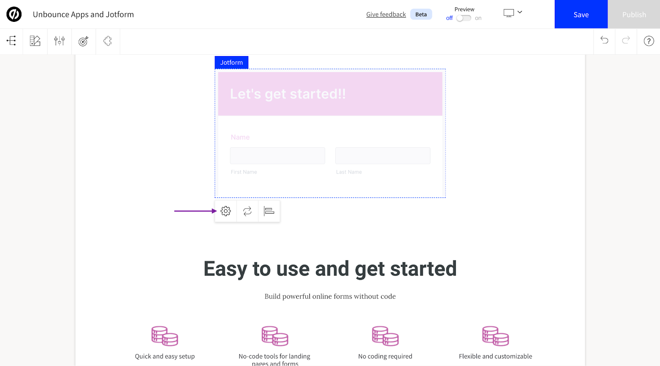Open the settings sliders icon
This screenshot has width=660, height=366.
pyautogui.click(x=59, y=41)
